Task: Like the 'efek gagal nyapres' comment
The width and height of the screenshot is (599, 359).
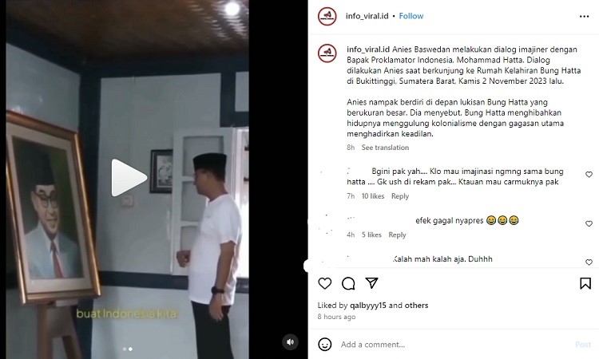Action: click(589, 223)
